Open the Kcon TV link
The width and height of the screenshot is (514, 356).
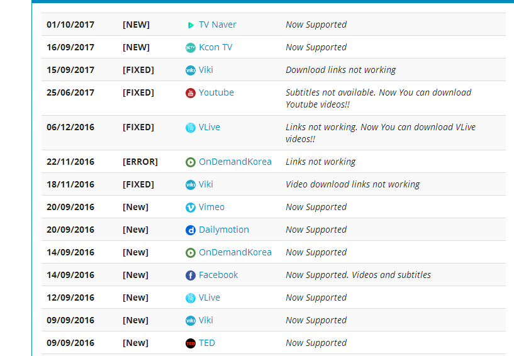click(215, 47)
